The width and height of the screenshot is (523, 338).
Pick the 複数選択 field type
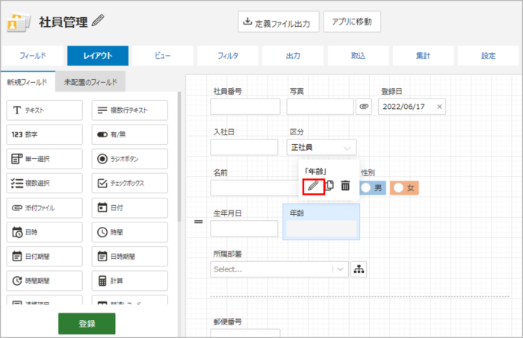click(44, 183)
